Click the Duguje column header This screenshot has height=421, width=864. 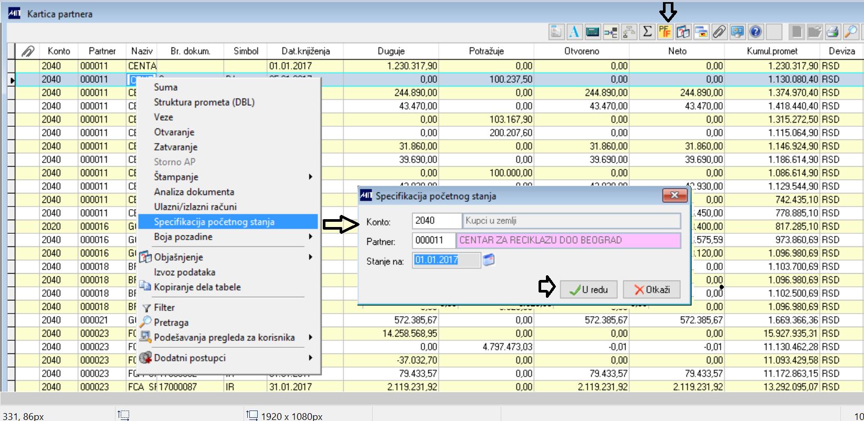click(391, 51)
